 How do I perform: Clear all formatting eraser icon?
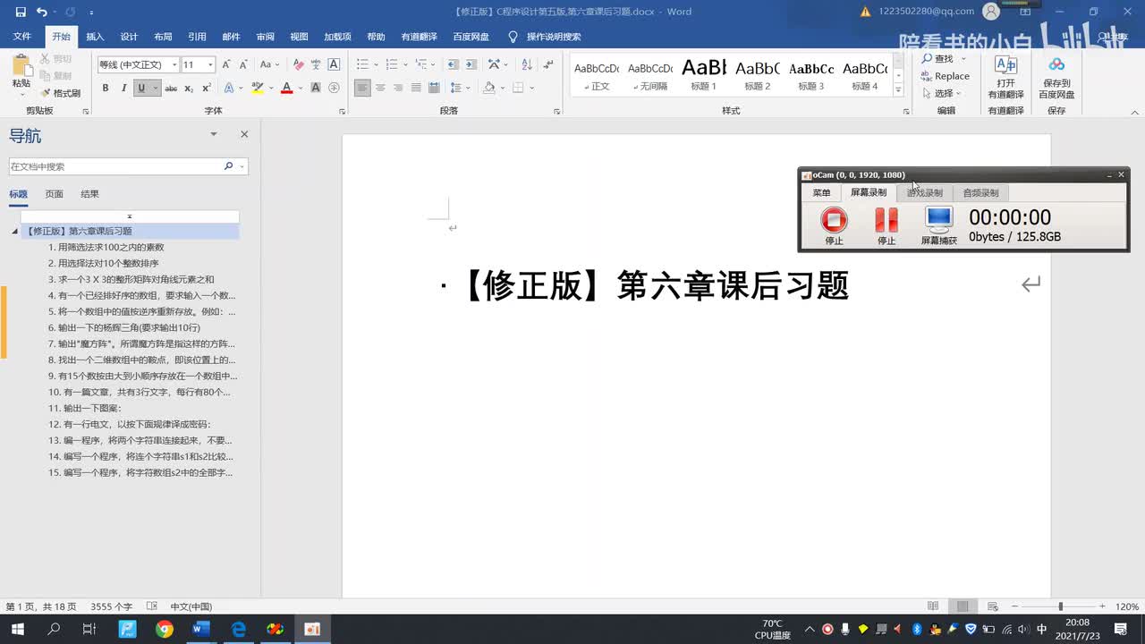(299, 64)
